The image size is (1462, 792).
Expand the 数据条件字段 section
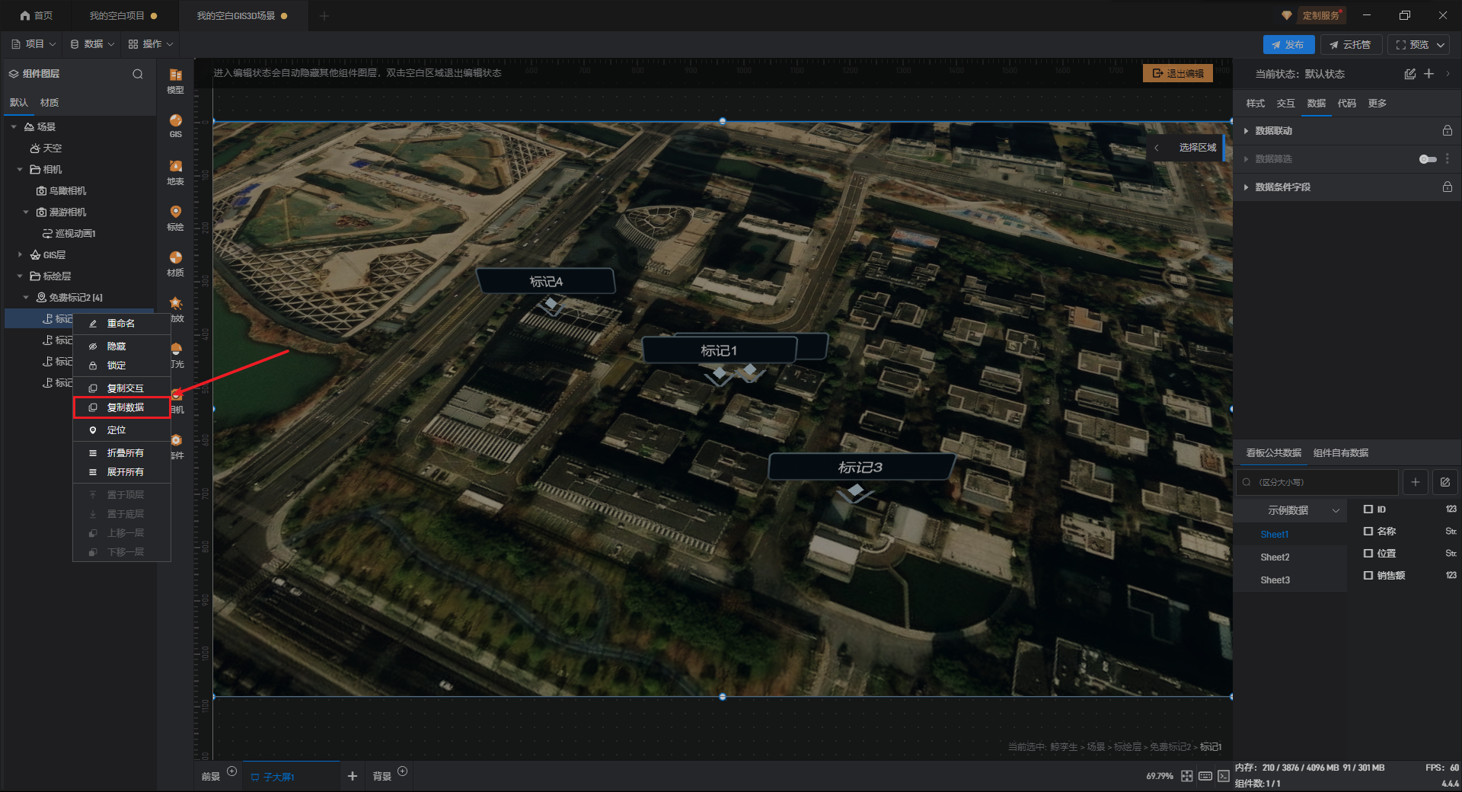click(x=1246, y=187)
